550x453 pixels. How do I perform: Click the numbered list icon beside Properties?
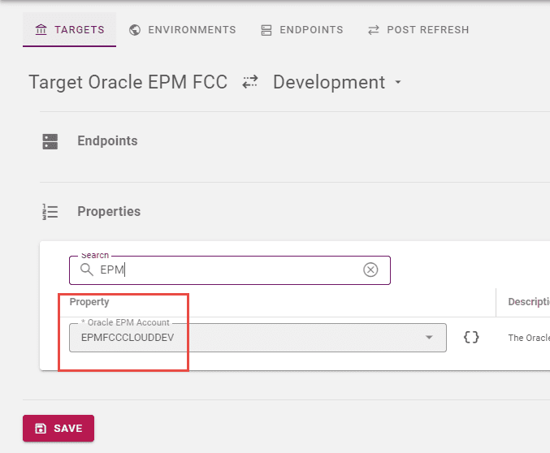pyautogui.click(x=50, y=212)
